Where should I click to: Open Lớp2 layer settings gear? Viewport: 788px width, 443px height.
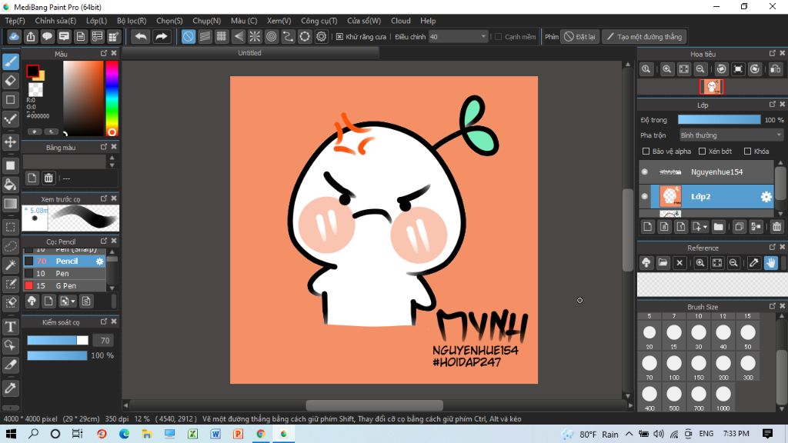(766, 197)
